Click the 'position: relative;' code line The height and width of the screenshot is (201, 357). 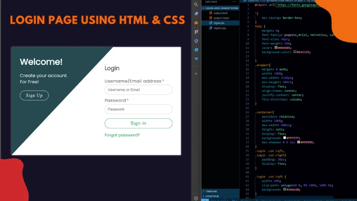coord(278,116)
